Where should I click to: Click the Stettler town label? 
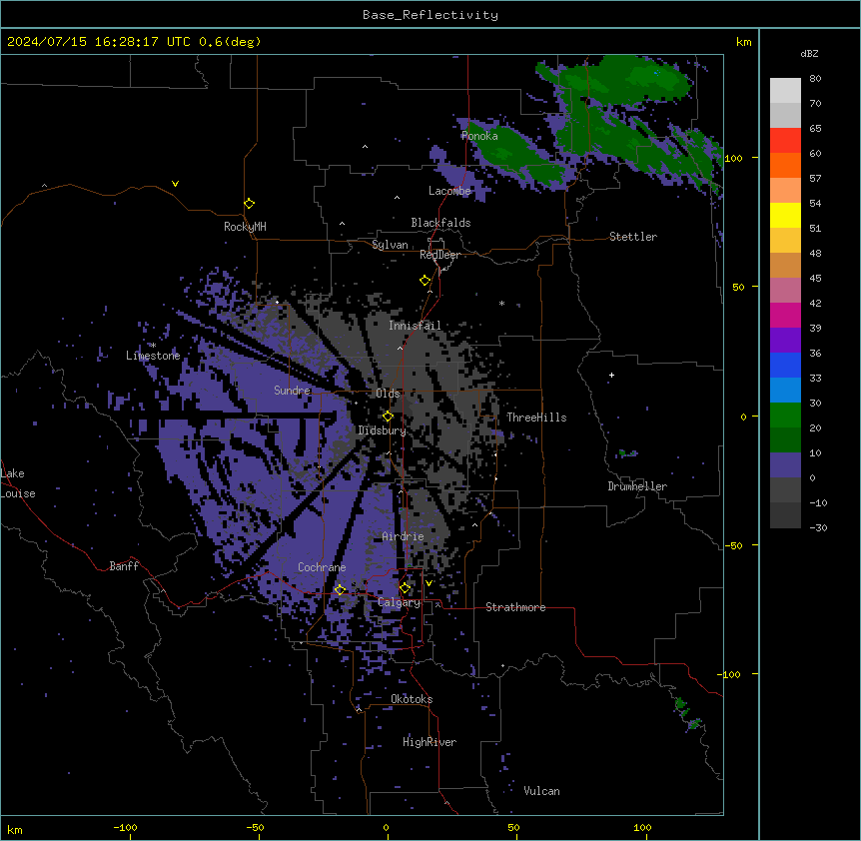633,237
